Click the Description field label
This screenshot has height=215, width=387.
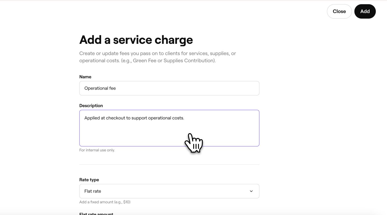(91, 105)
